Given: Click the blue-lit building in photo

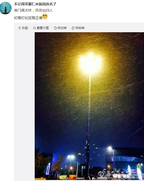Looking at the screenshot, I should [x=125, y=160].
